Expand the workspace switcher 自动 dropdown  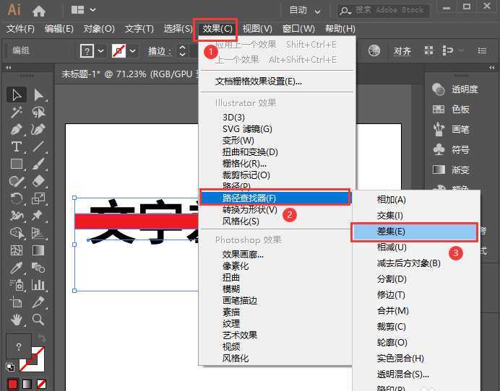[x=306, y=10]
